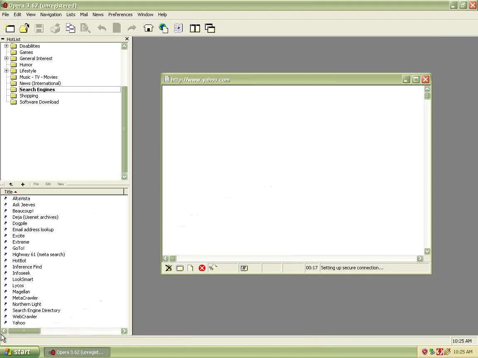Click the globe with document icon
This screenshot has width=478, height=358.
coord(163,28)
